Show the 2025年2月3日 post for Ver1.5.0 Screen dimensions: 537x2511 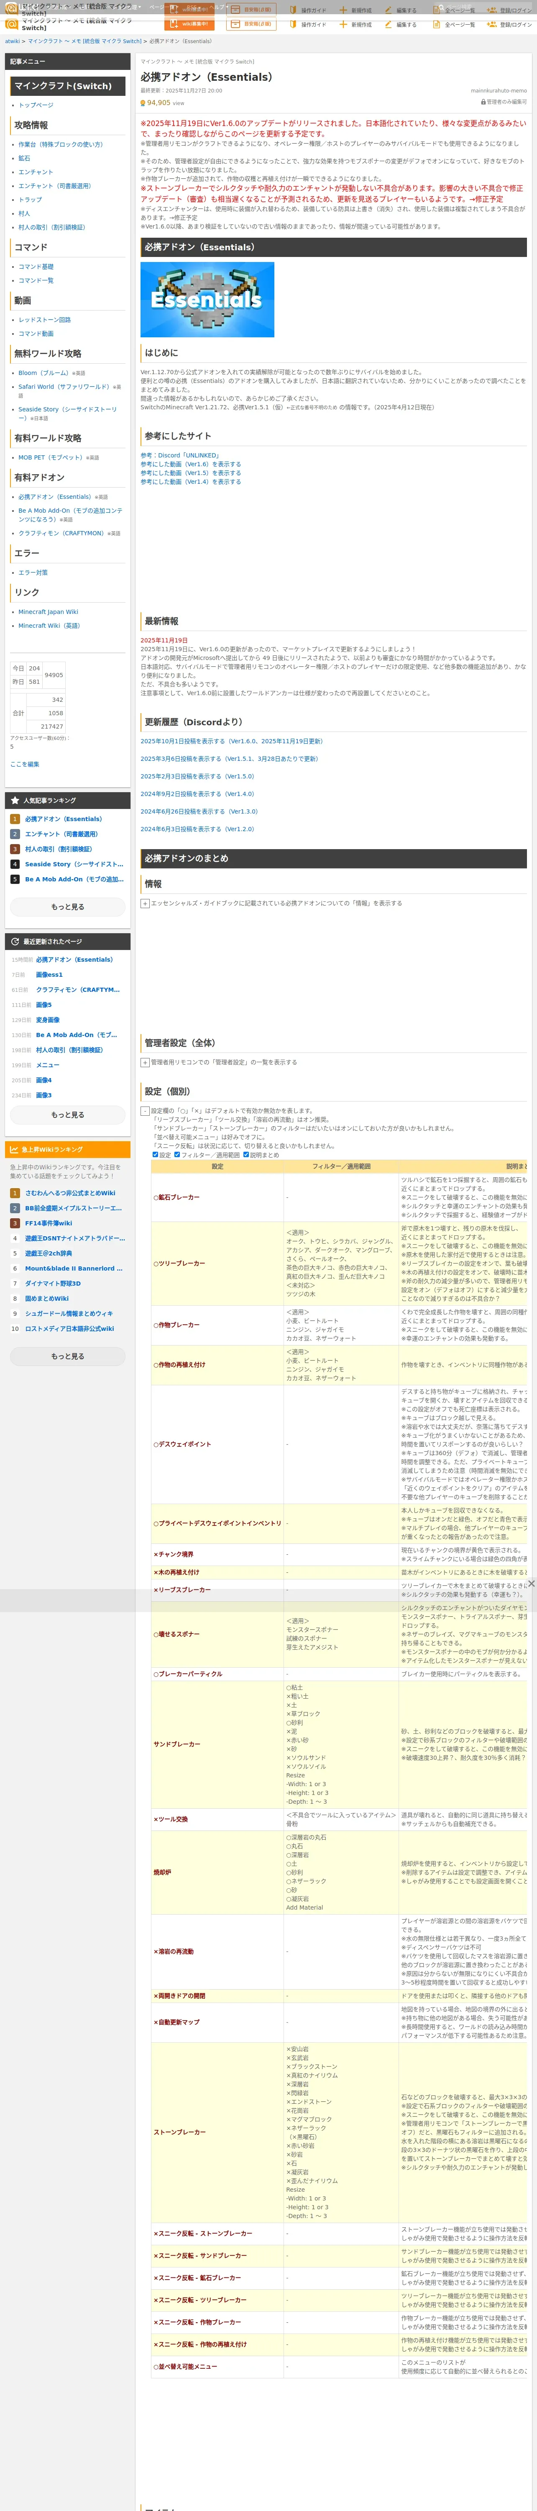click(x=197, y=777)
